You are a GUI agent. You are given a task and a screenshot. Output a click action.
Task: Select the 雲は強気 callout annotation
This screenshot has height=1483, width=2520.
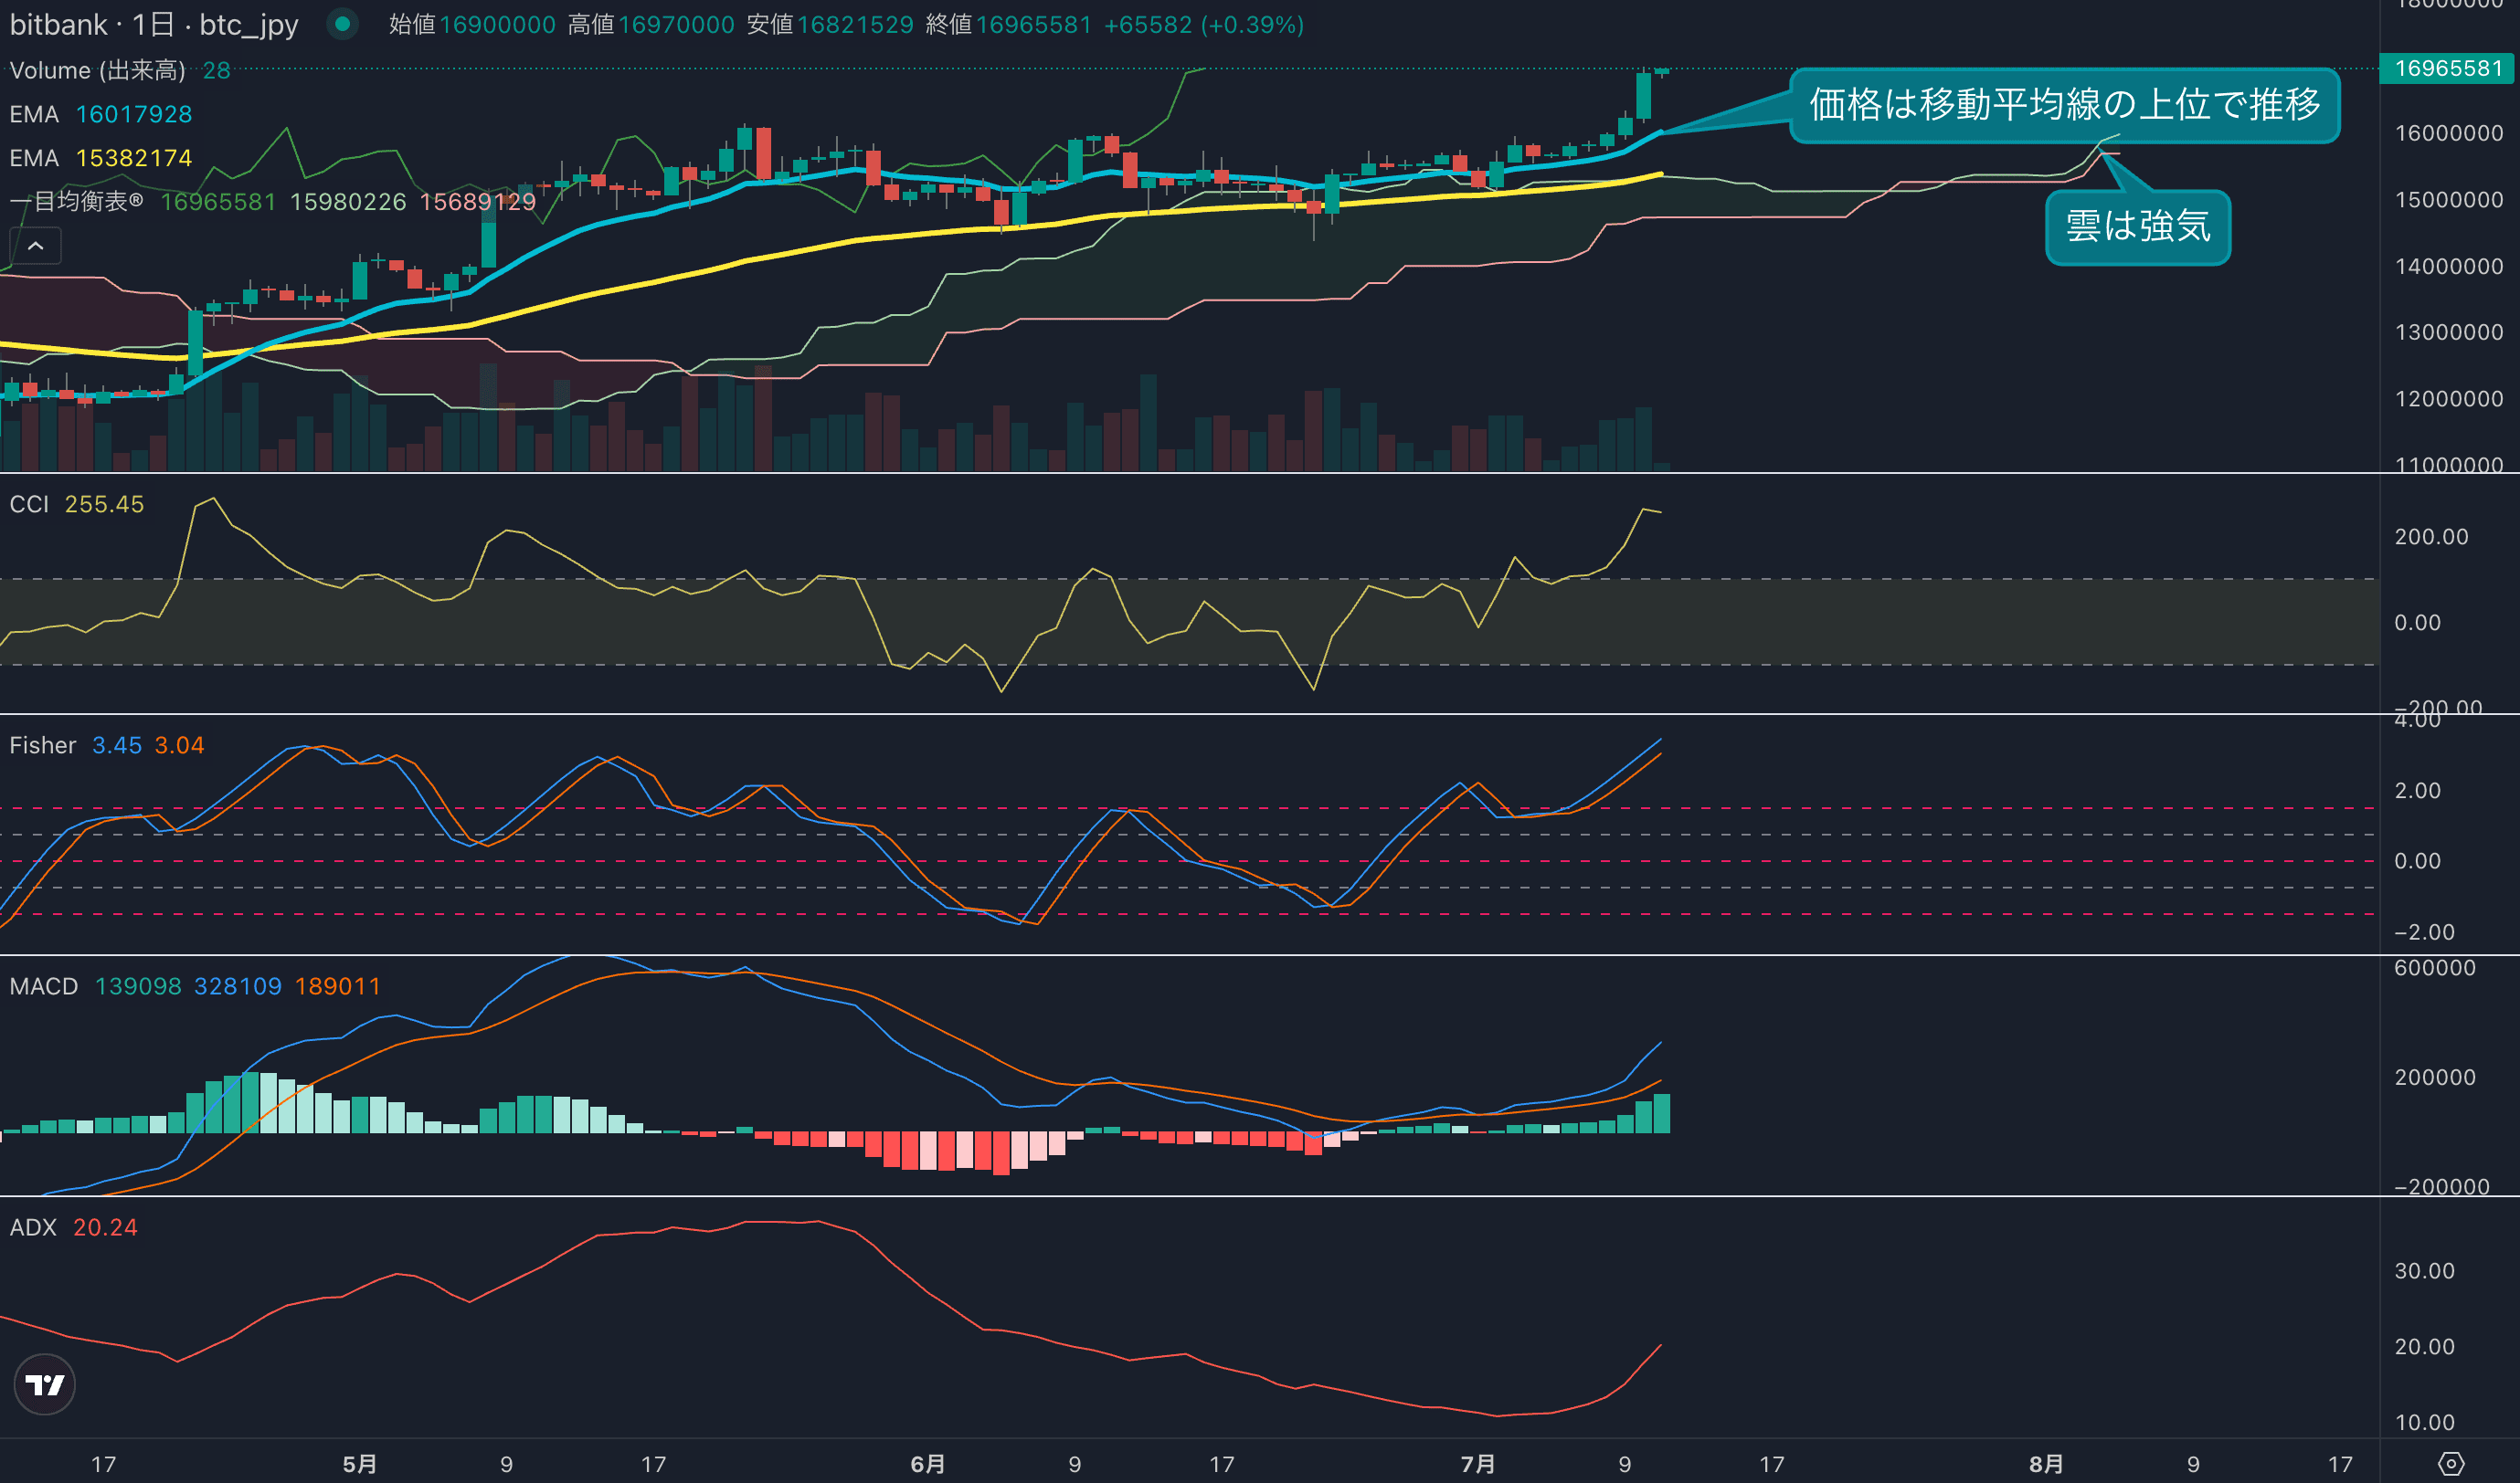2138,226
